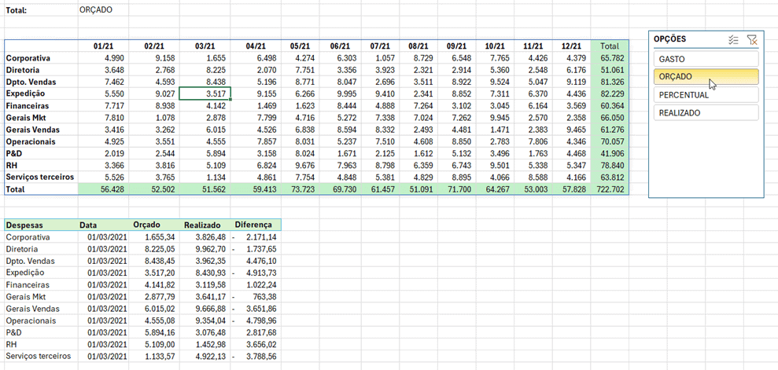Screen dimensions: 778x370
Task: Select the 03/21 column header
Action: [x=205, y=46]
